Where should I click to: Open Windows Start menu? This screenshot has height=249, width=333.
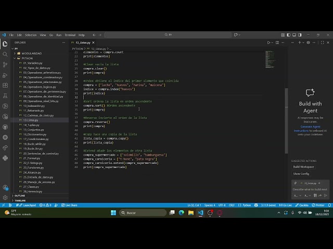click(x=113, y=213)
